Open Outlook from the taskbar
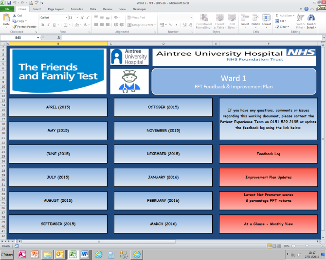 [x=60, y=254]
